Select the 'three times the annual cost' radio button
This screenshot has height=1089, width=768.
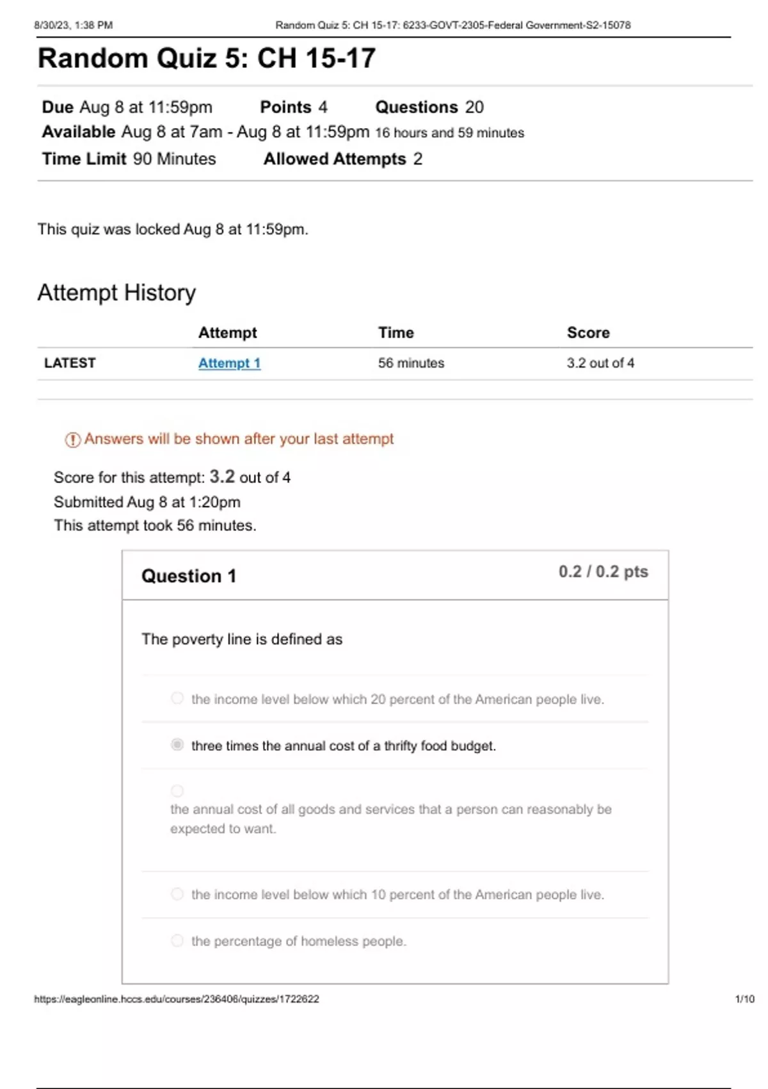[177, 744]
